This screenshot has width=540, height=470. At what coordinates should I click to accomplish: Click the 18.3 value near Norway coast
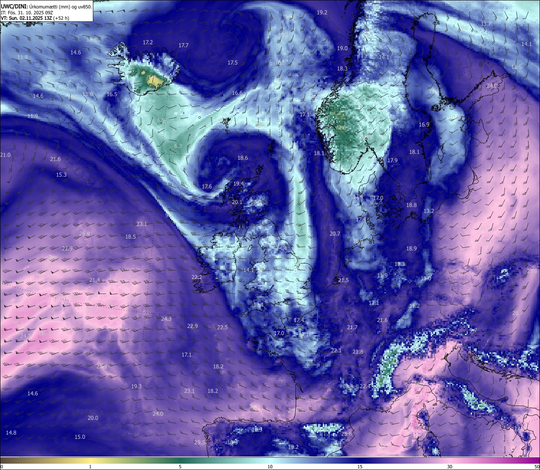342,69
